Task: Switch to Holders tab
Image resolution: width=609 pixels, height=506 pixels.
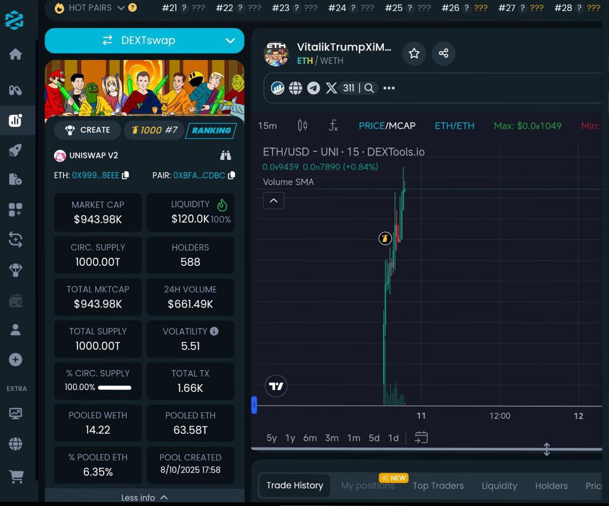Action: (x=551, y=486)
